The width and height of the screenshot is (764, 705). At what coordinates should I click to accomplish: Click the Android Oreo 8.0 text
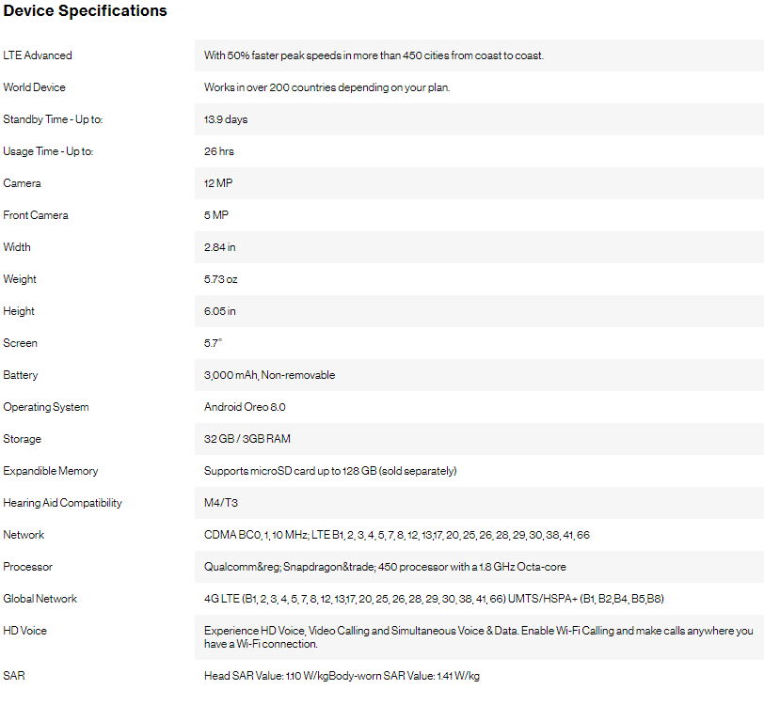pos(245,407)
